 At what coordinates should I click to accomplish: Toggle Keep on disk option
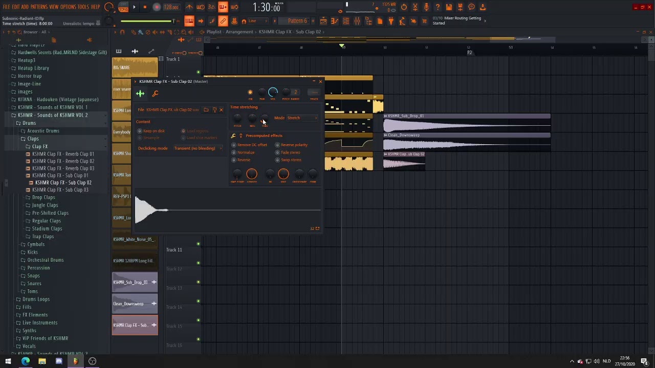(x=151, y=131)
